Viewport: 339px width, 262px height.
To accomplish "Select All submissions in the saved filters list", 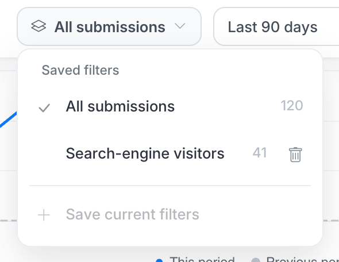I will 170,106.
